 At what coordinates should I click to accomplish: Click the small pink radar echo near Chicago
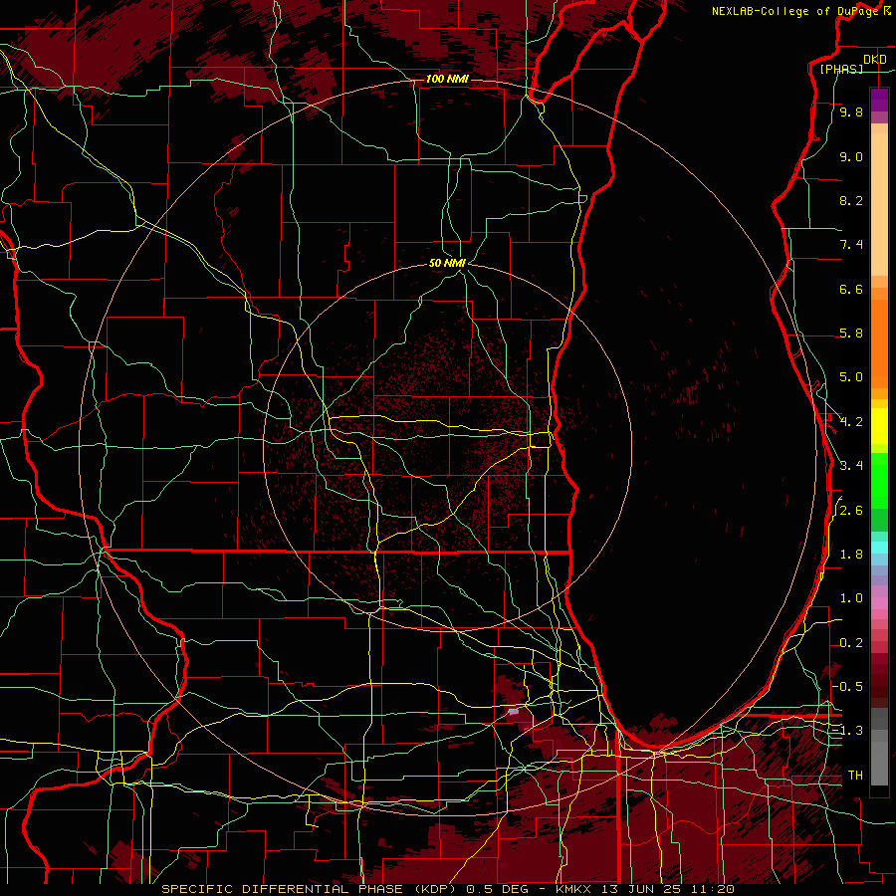[514, 712]
